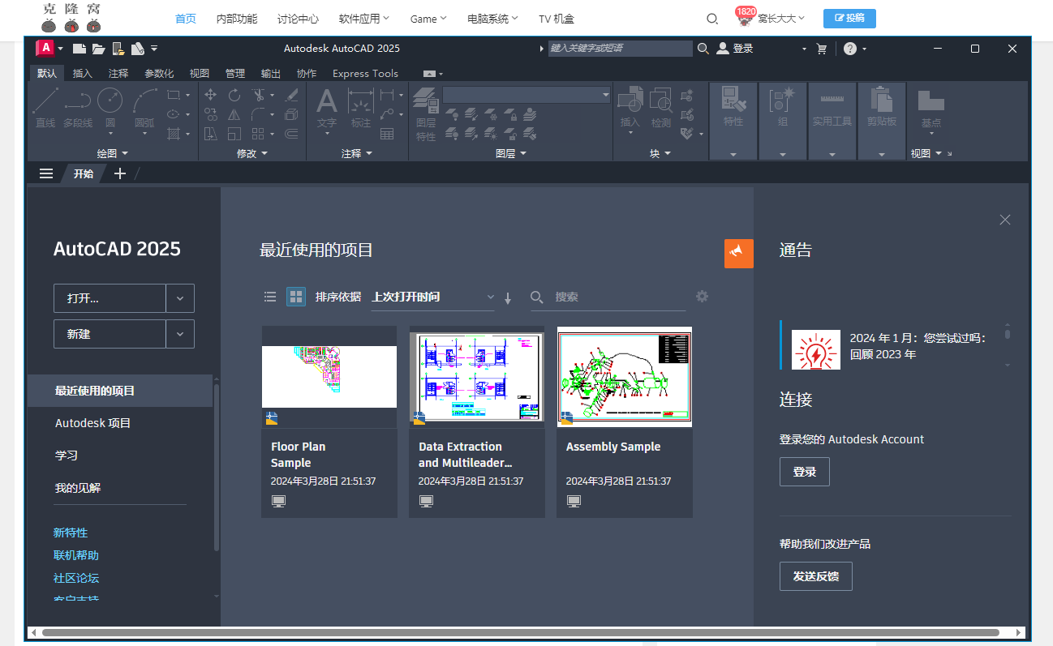The image size is (1053, 646).
Task: Reverse sort order with the down arrow
Action: click(x=508, y=297)
